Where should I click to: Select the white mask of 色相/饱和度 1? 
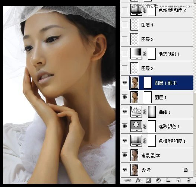click(x=152, y=141)
